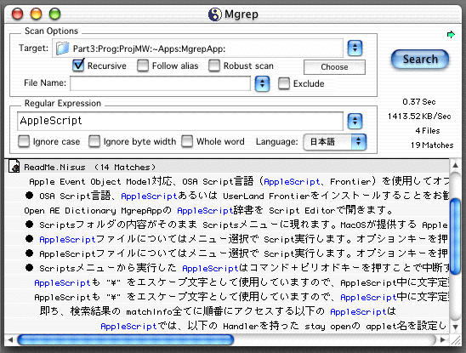
Task: Open the Language dropdown showing 日本語
Action: 335,142
